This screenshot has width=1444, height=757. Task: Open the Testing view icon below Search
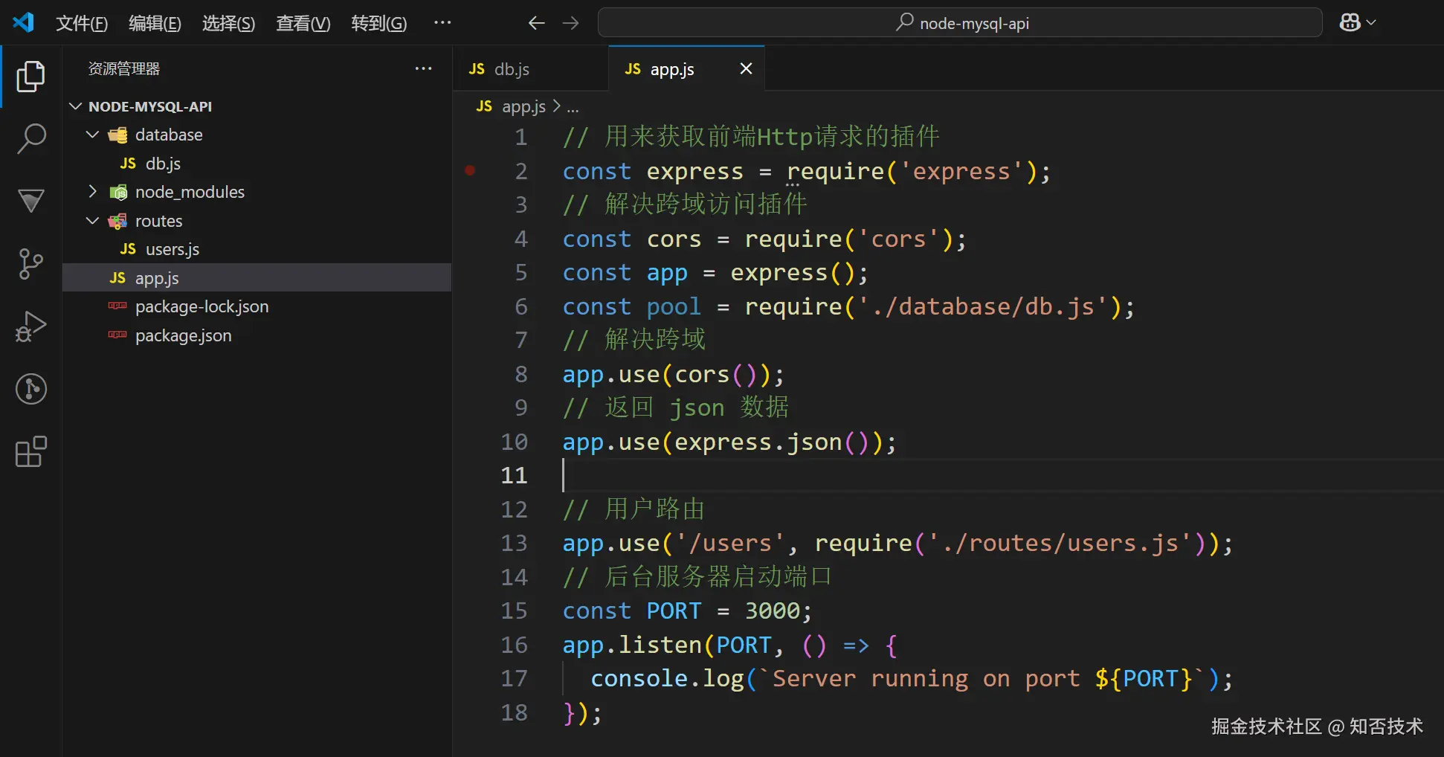[x=30, y=201]
